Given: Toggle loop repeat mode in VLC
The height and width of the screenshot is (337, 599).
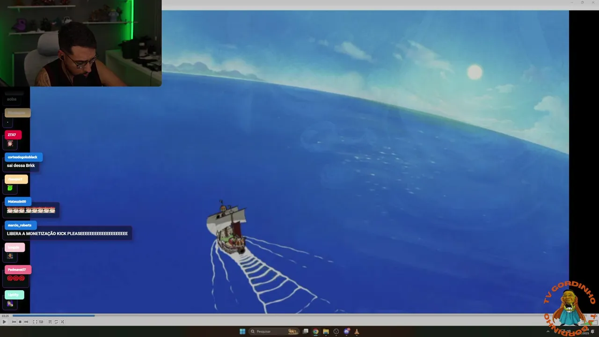Looking at the screenshot, I should (x=56, y=322).
